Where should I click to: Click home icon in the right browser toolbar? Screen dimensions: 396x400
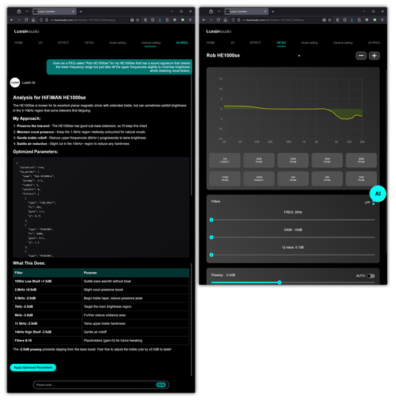click(x=225, y=20)
